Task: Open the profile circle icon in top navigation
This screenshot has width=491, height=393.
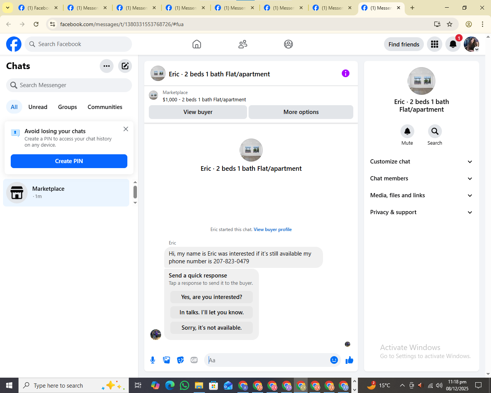Action: coord(288,44)
